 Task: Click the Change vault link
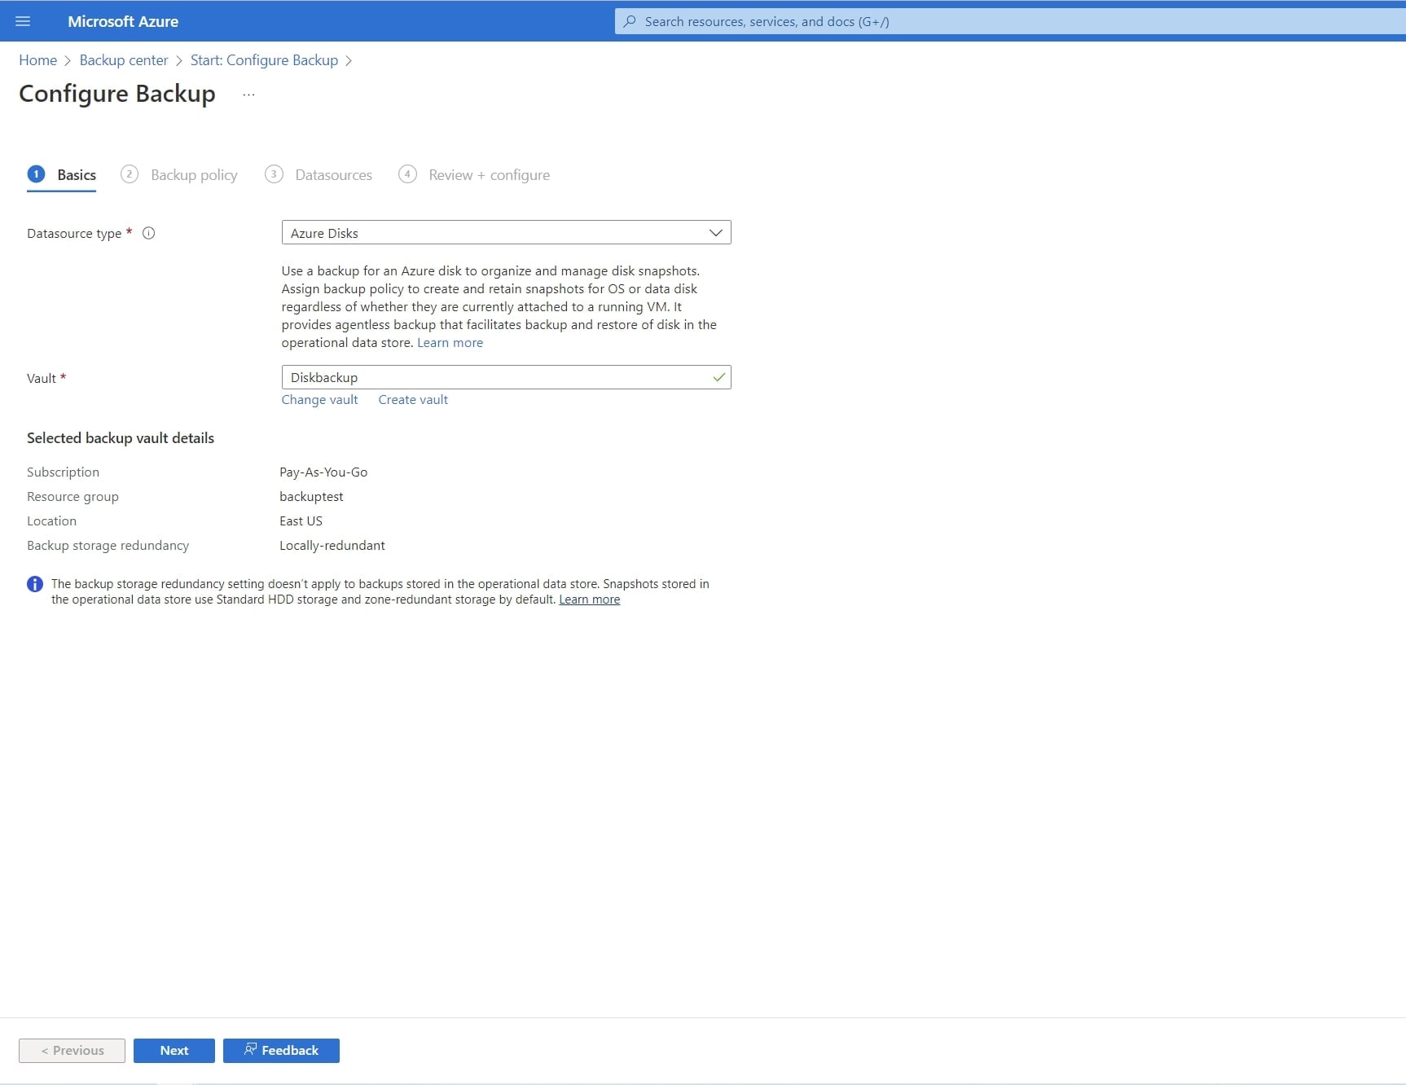[319, 400]
